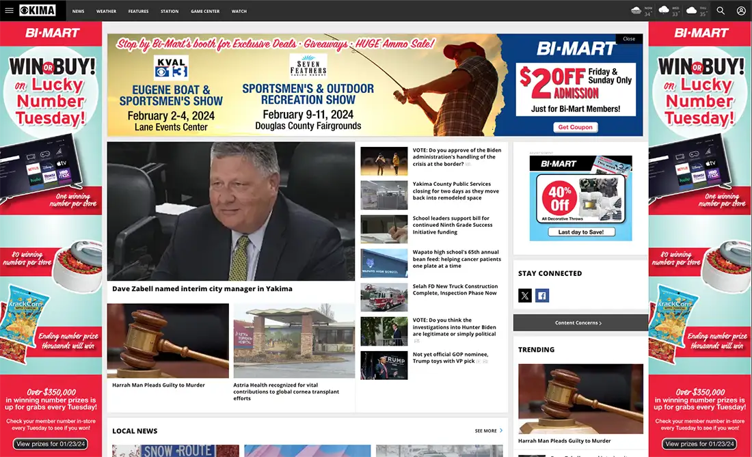
Task: Open Wapato high school bean feed headline
Action: [457, 259]
